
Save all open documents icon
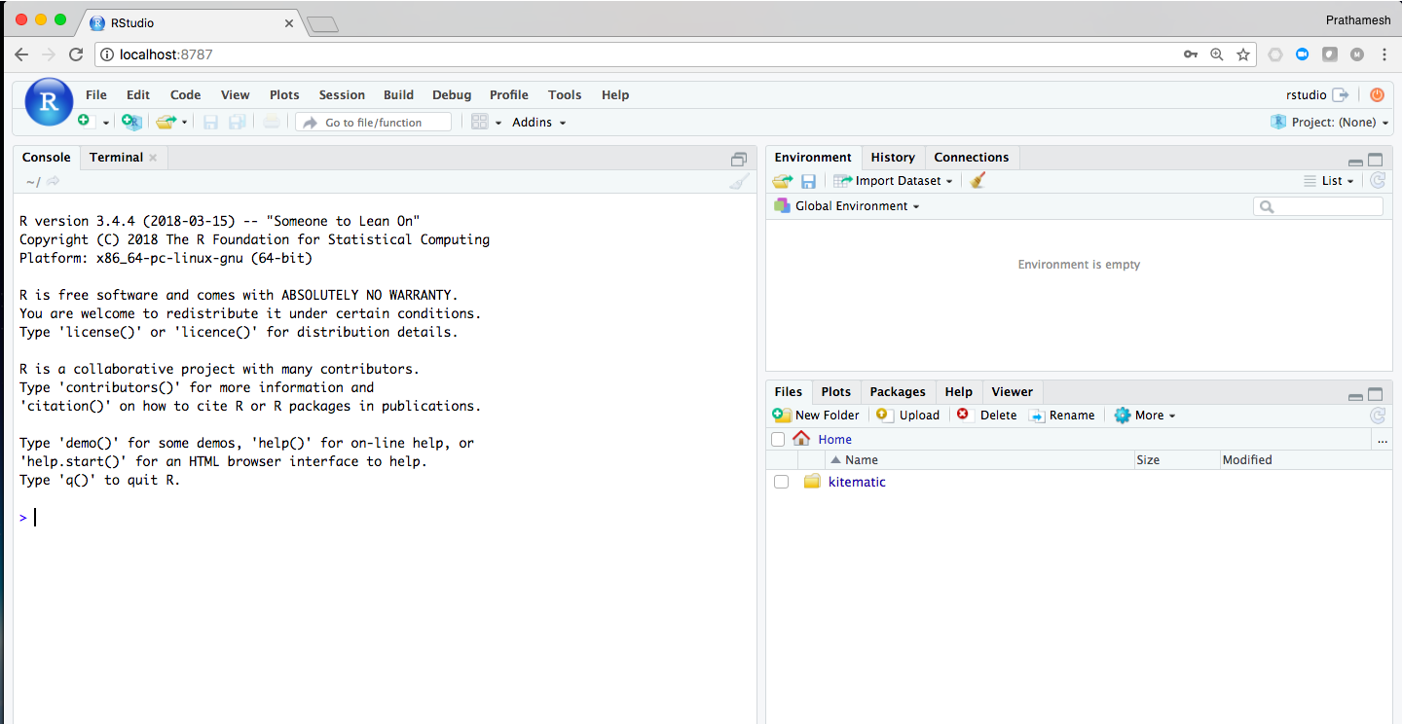[x=238, y=122]
